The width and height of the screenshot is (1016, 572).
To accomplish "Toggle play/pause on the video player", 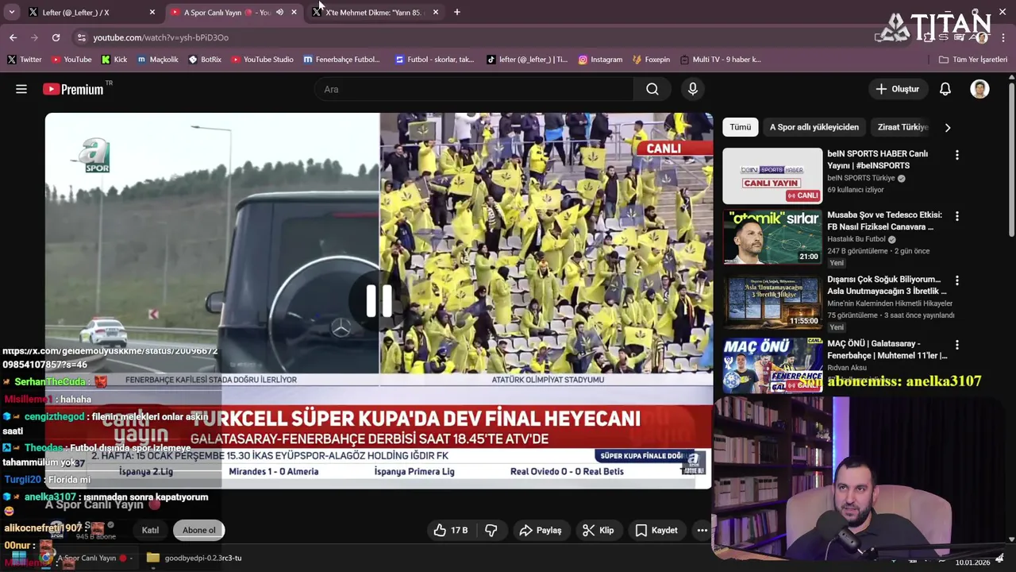I will pos(379,300).
